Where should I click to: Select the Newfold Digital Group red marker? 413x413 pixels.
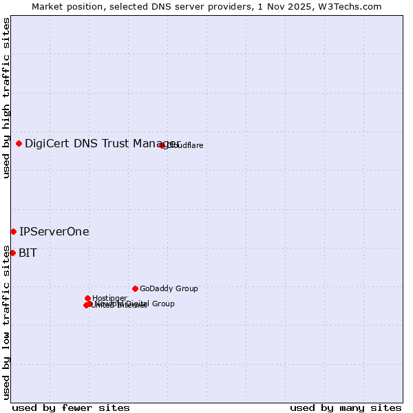tap(89, 304)
